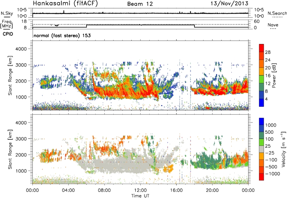Click the 3000 tick on velocity panel axis
Screen dimensions: 287x198
pyautogui.click(x=21, y=139)
